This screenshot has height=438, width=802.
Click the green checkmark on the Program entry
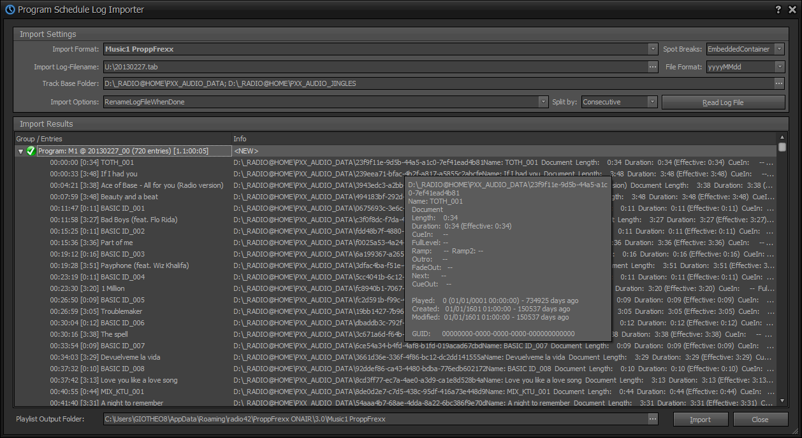tap(30, 152)
